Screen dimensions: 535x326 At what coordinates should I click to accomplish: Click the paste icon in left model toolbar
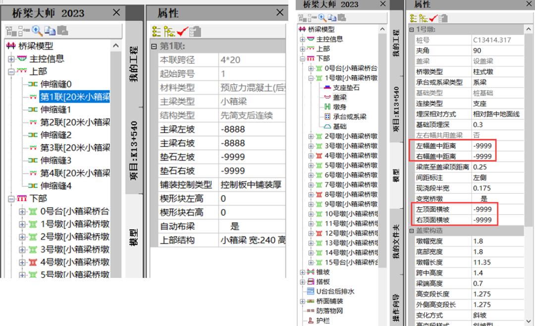click(62, 31)
